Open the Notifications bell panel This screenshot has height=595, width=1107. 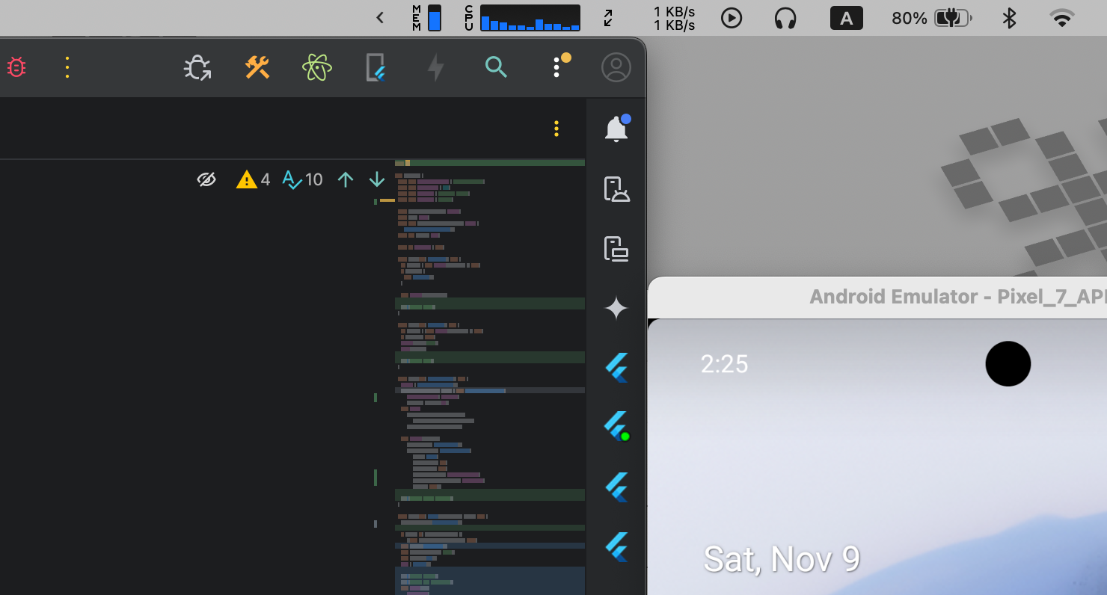point(616,129)
